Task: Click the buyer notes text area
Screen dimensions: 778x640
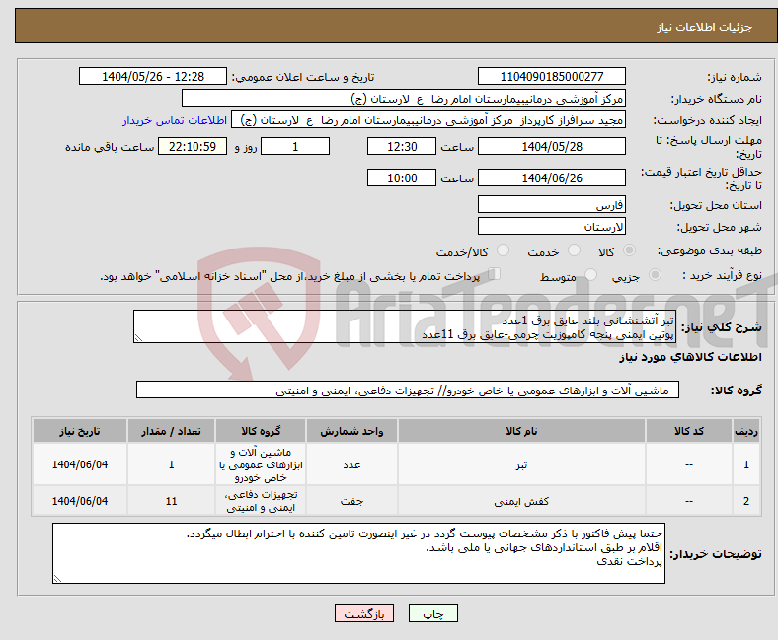Action: point(358,553)
